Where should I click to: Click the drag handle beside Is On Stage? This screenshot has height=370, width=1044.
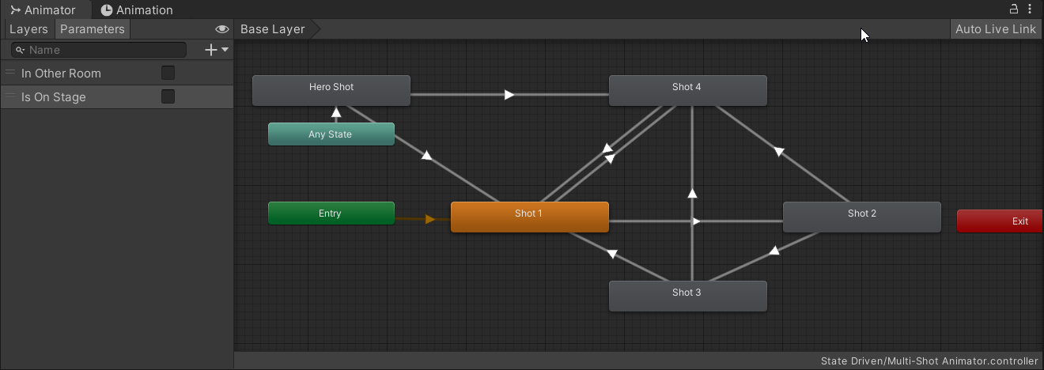pos(11,96)
